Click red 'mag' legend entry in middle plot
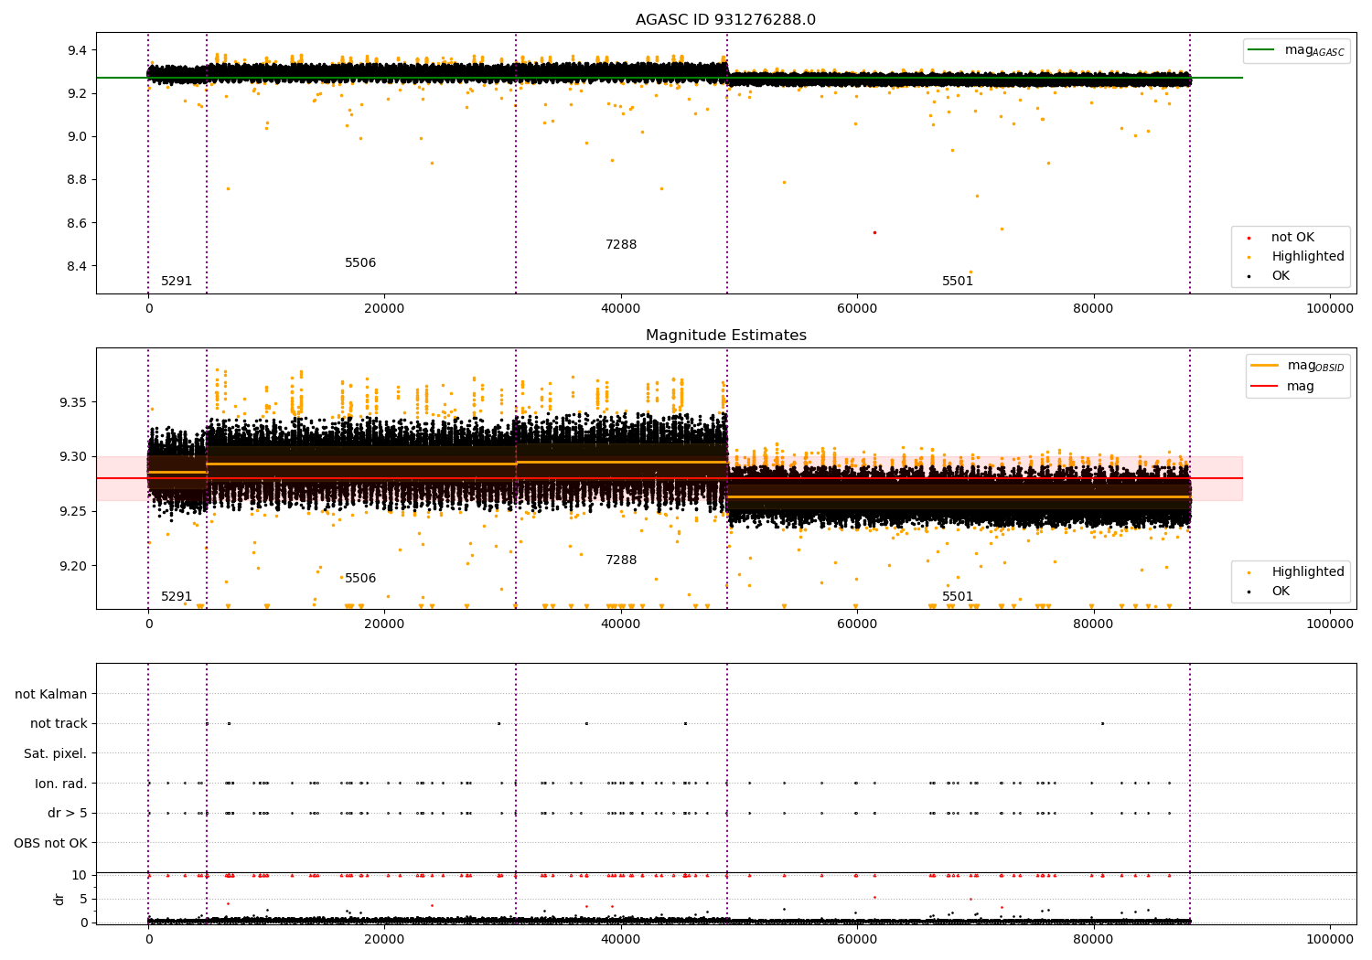This screenshot has height=960, width=1372. point(1300,386)
